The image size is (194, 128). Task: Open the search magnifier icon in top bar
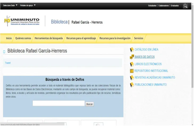[x=185, y=6]
